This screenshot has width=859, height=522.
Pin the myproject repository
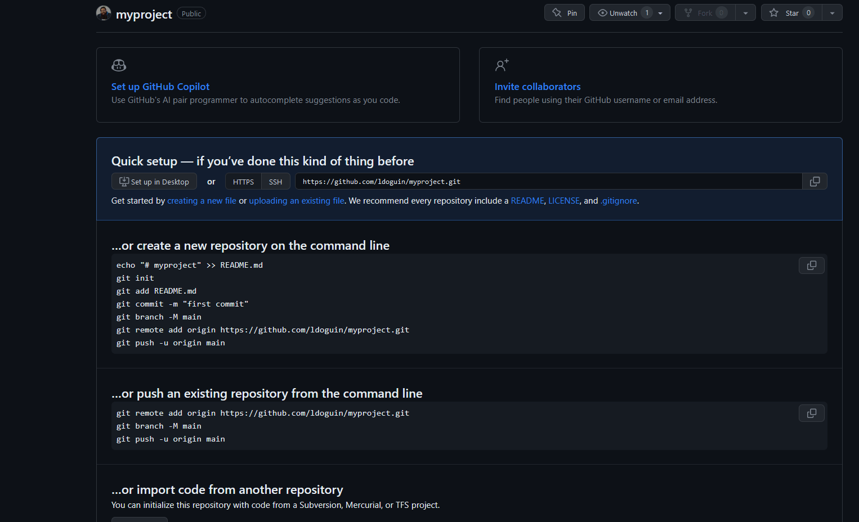[x=565, y=13]
